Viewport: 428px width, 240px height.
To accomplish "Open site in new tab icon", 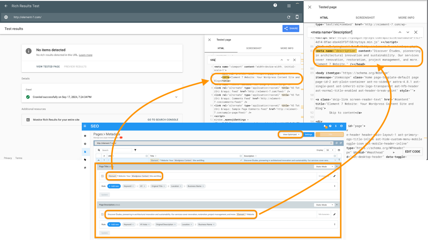I will (x=341, y=143).
